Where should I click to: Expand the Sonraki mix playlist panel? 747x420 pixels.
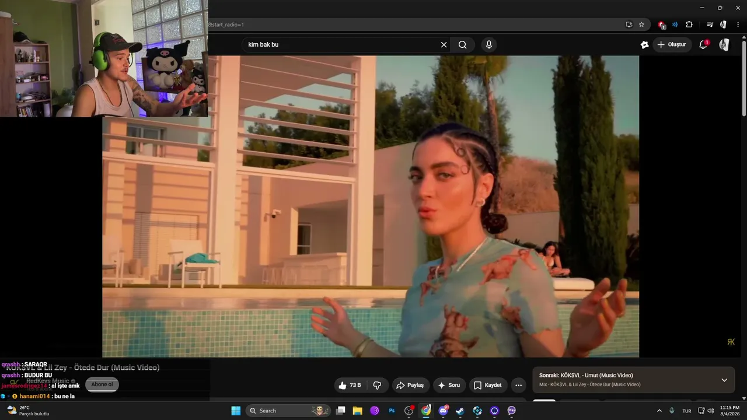coord(724,380)
